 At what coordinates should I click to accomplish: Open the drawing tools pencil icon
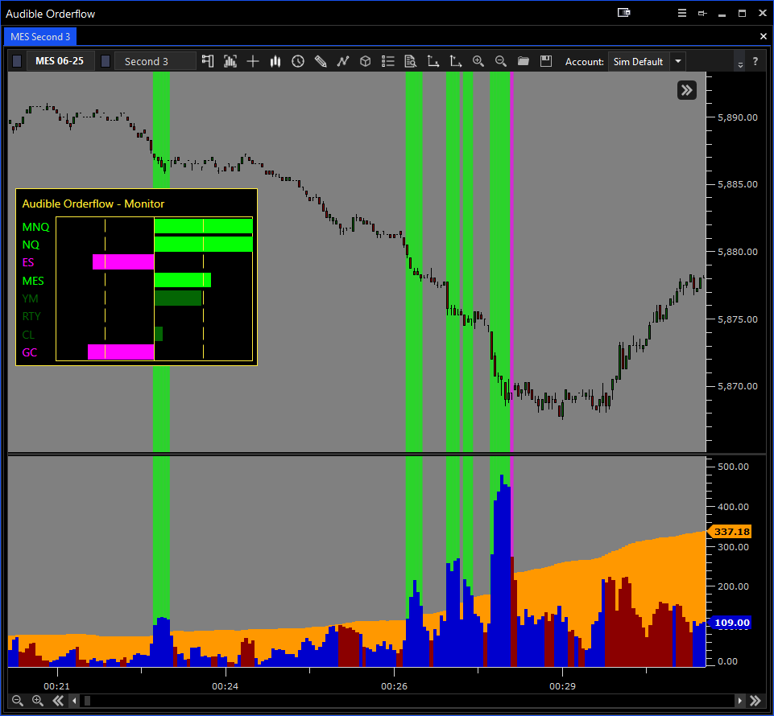click(x=321, y=61)
